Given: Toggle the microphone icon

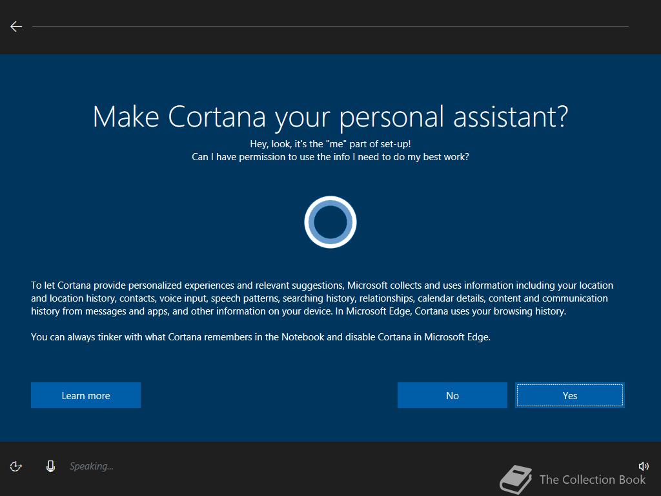Looking at the screenshot, I should (x=50, y=466).
